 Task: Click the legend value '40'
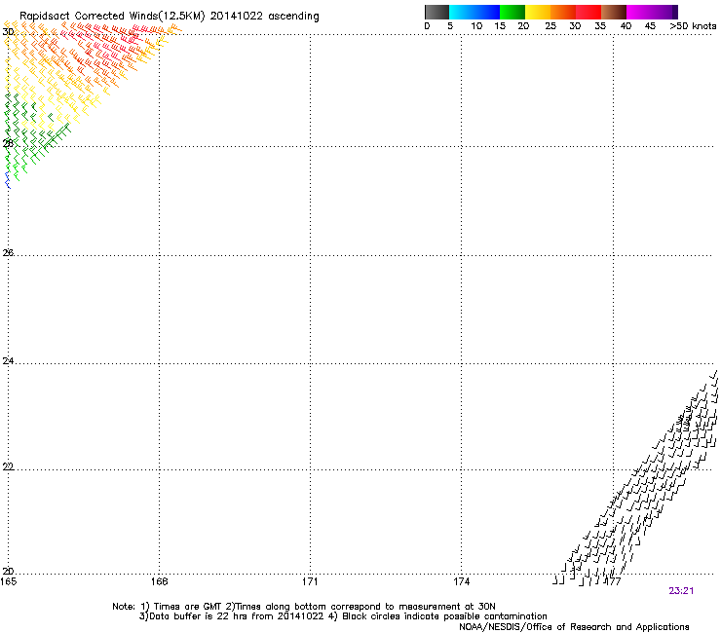point(626,26)
